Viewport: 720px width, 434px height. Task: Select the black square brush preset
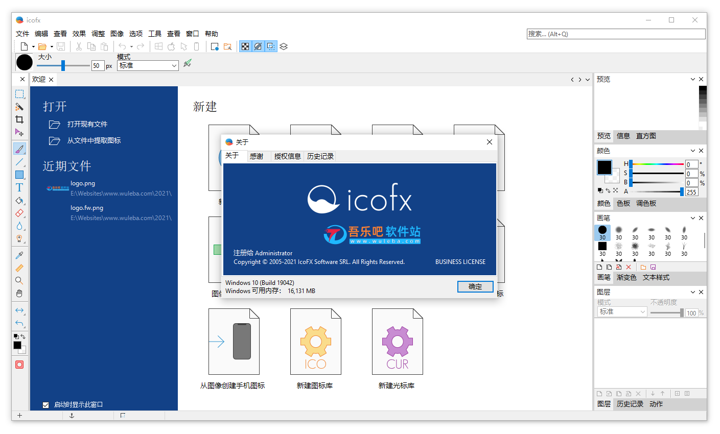click(602, 249)
